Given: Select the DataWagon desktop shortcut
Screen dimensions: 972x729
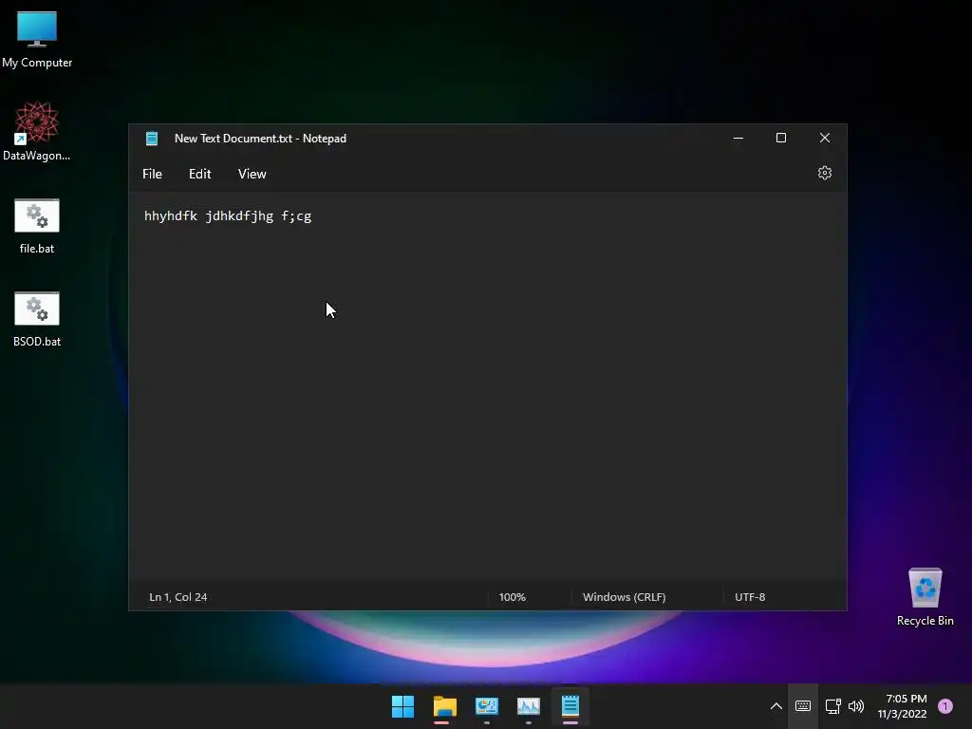Looking at the screenshot, I should tap(37, 132).
